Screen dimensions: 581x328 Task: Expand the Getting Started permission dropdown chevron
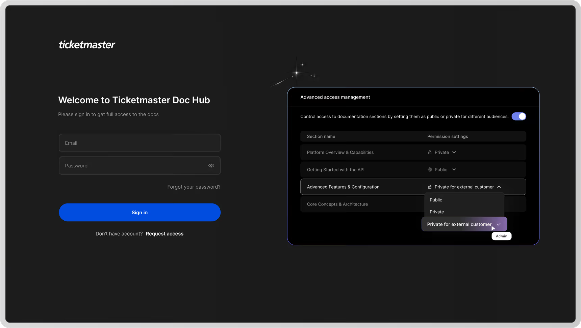(454, 170)
